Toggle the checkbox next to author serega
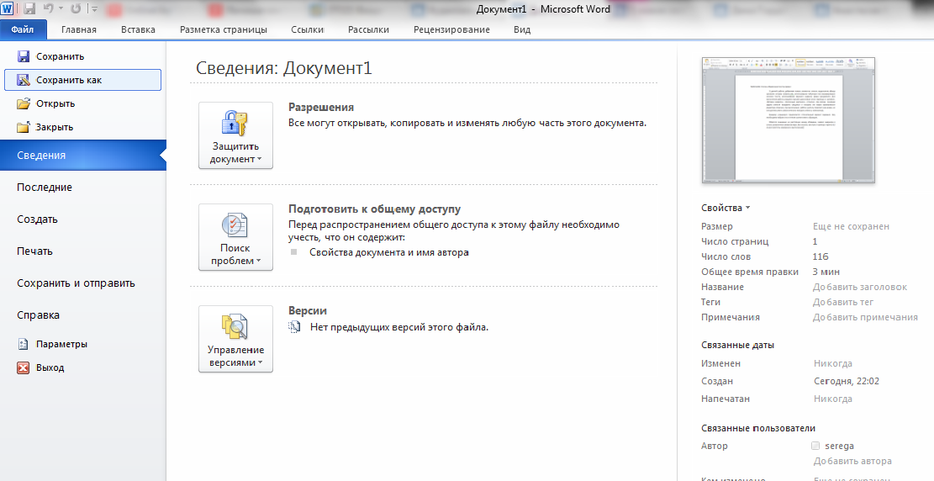Screen dimensions: 934x481 815,446
